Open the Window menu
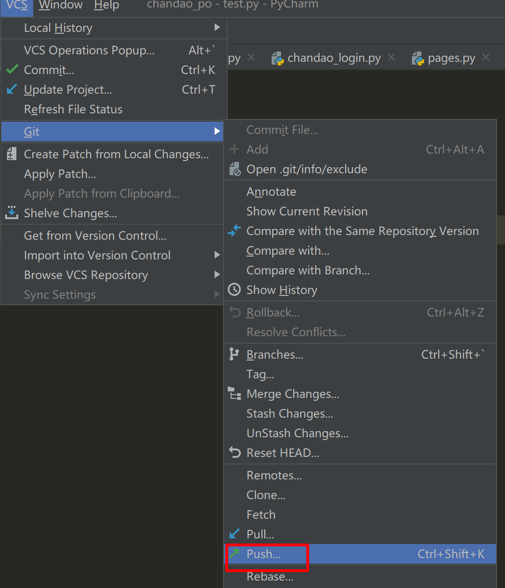 [x=61, y=5]
